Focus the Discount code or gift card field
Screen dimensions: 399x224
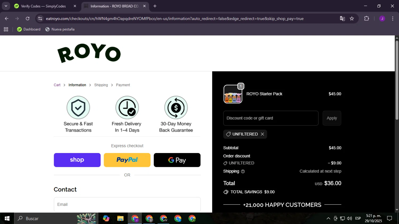(271, 118)
